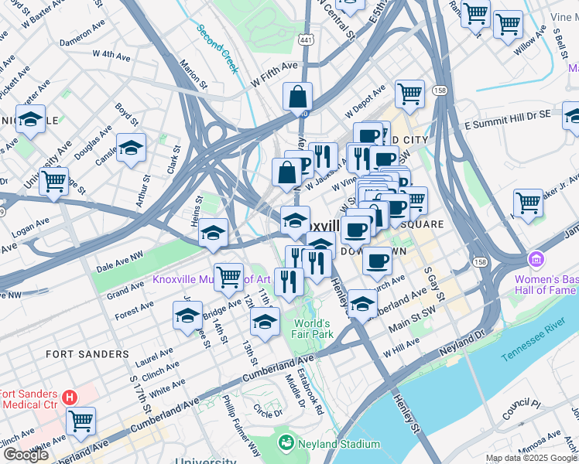Select the FORT SANDERS neighborhood label
Screen dimensions: 579x464
(x=87, y=354)
